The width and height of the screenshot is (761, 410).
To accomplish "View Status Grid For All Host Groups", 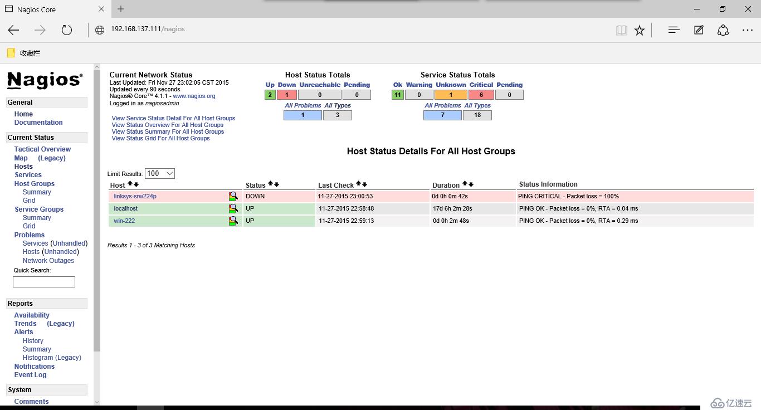I will (x=160, y=138).
